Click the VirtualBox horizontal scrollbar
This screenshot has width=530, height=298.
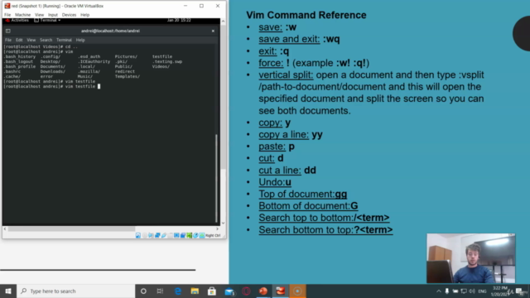[x=72, y=228]
